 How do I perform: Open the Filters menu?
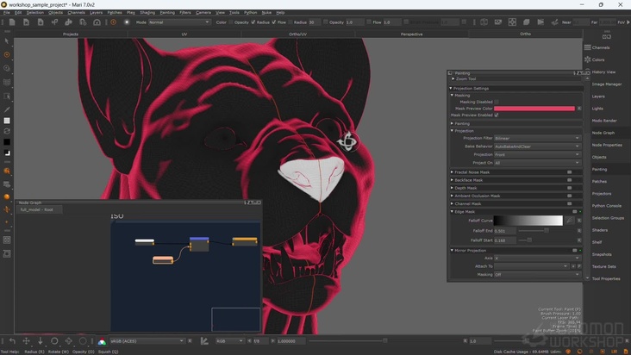click(x=185, y=12)
